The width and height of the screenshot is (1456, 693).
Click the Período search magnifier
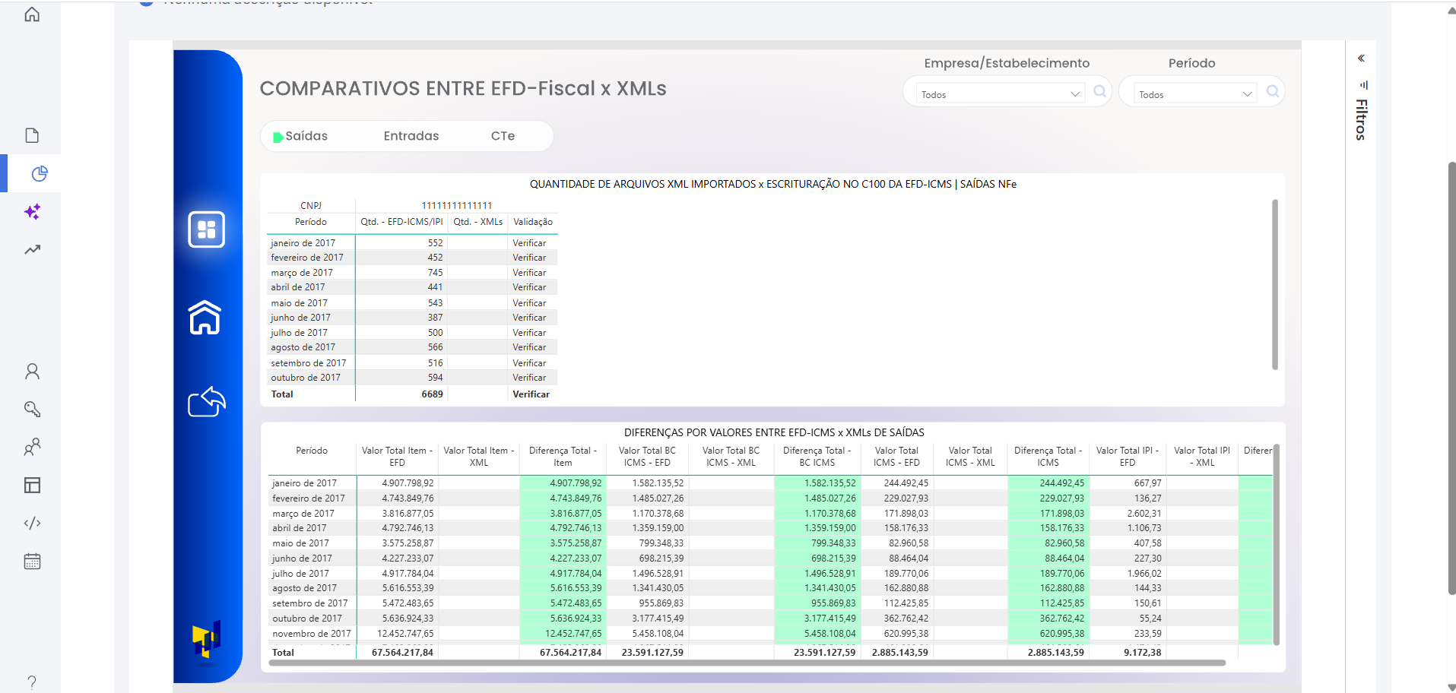pyautogui.click(x=1273, y=91)
